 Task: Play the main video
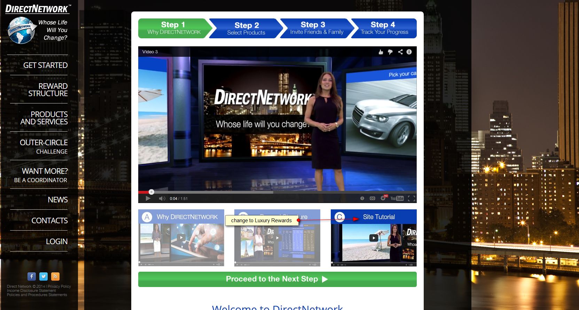tap(148, 199)
